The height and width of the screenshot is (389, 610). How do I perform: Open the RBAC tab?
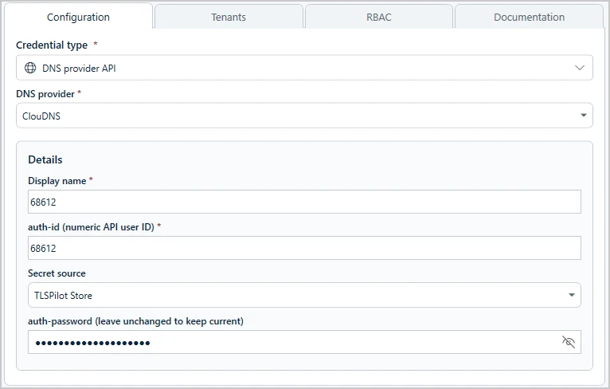coord(379,17)
